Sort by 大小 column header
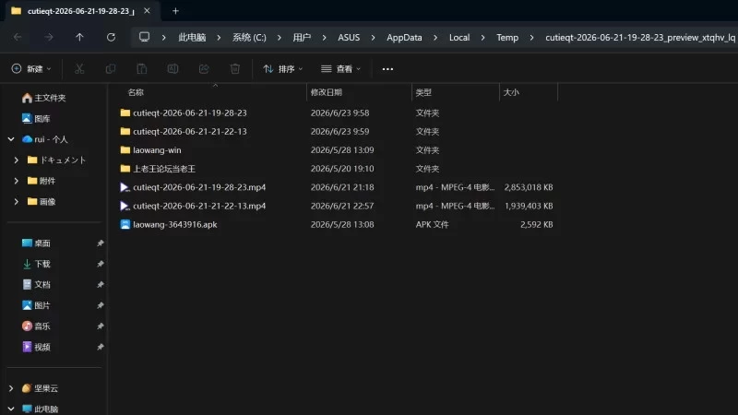This screenshot has height=415, width=738. point(511,92)
